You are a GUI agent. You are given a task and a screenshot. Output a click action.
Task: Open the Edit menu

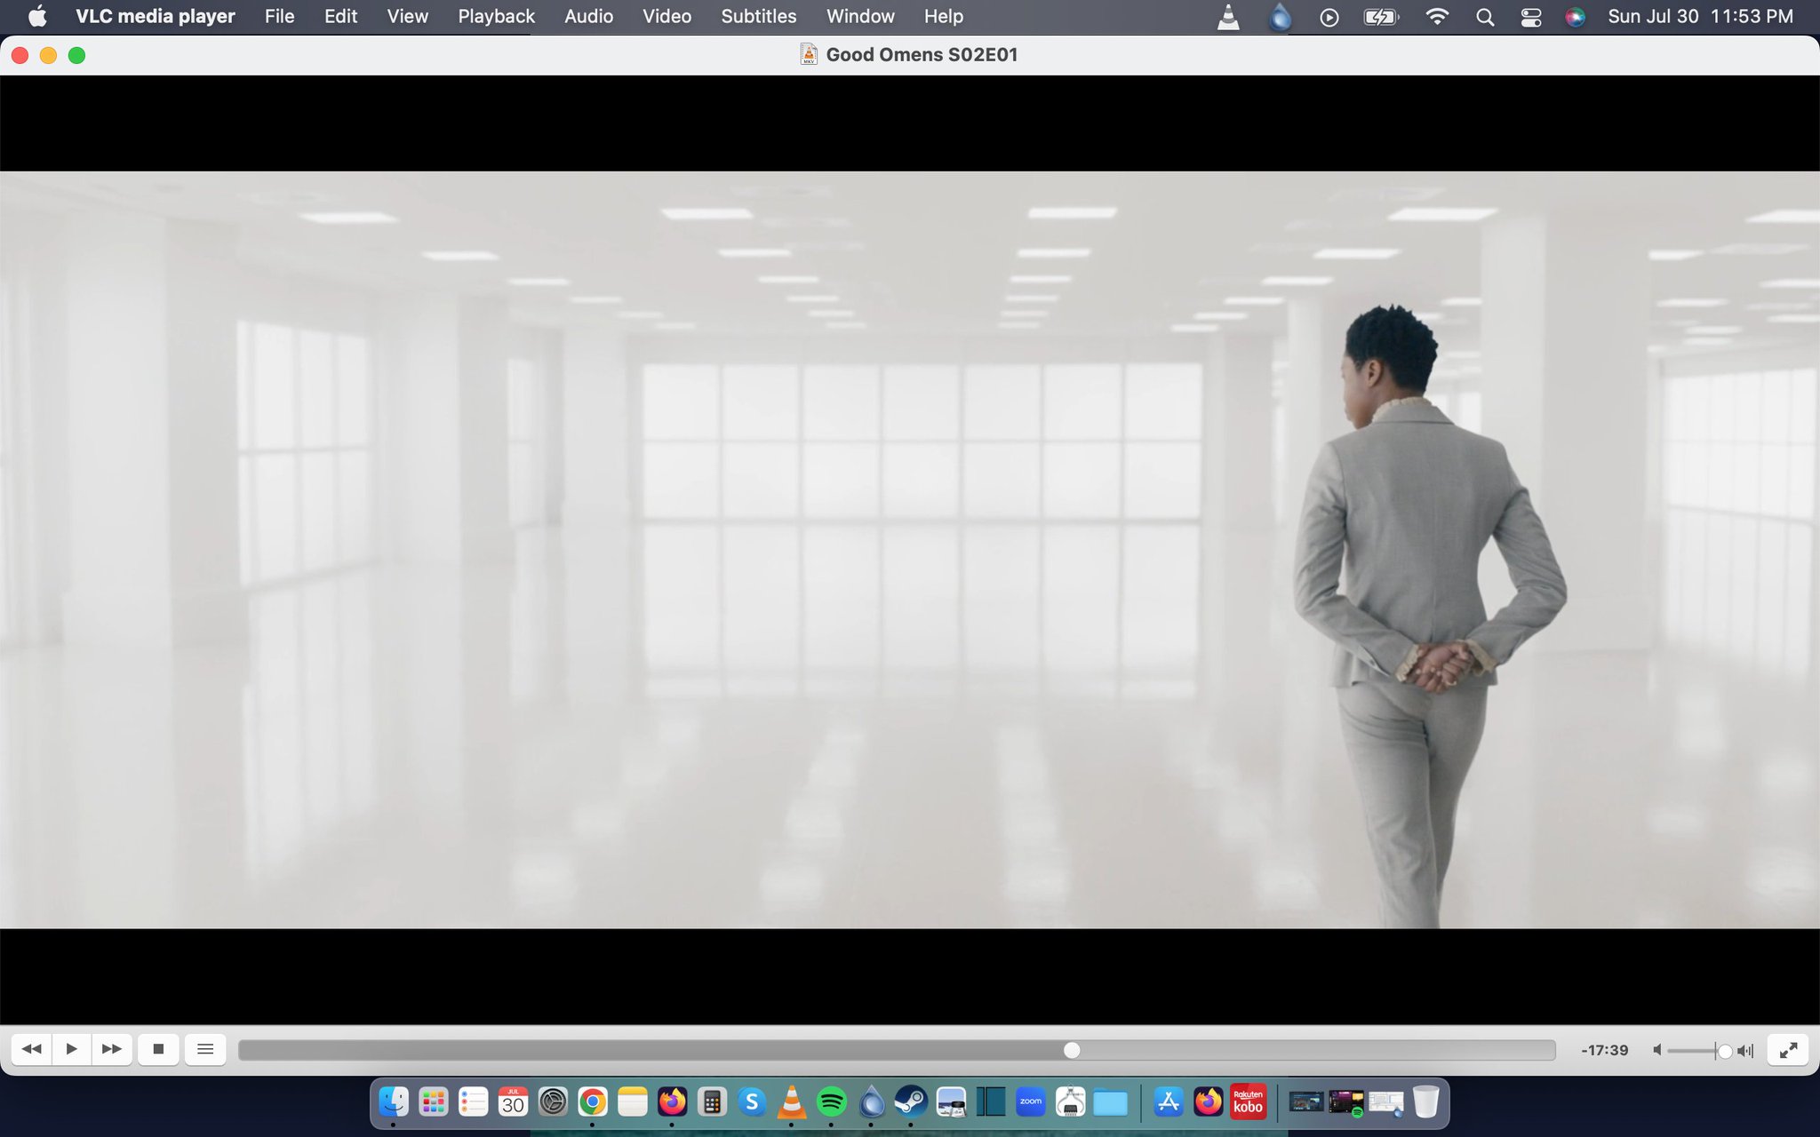click(340, 16)
